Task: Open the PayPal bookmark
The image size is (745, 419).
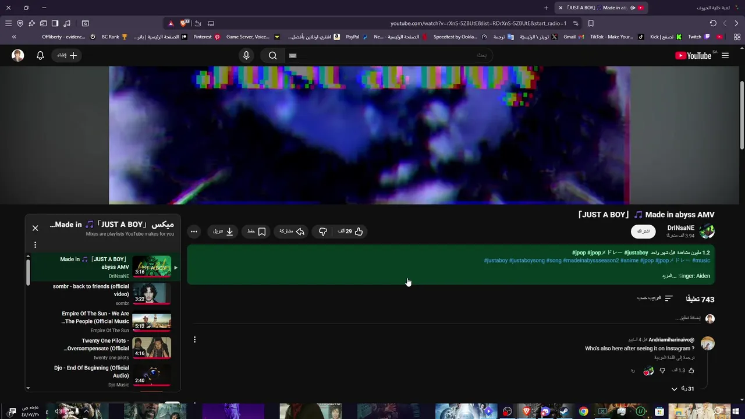Action: pos(357,37)
